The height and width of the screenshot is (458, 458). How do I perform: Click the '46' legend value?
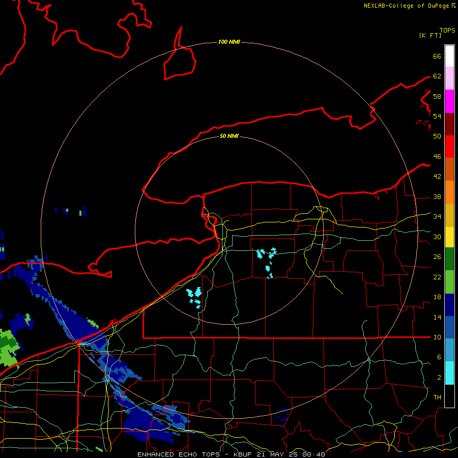point(437,157)
